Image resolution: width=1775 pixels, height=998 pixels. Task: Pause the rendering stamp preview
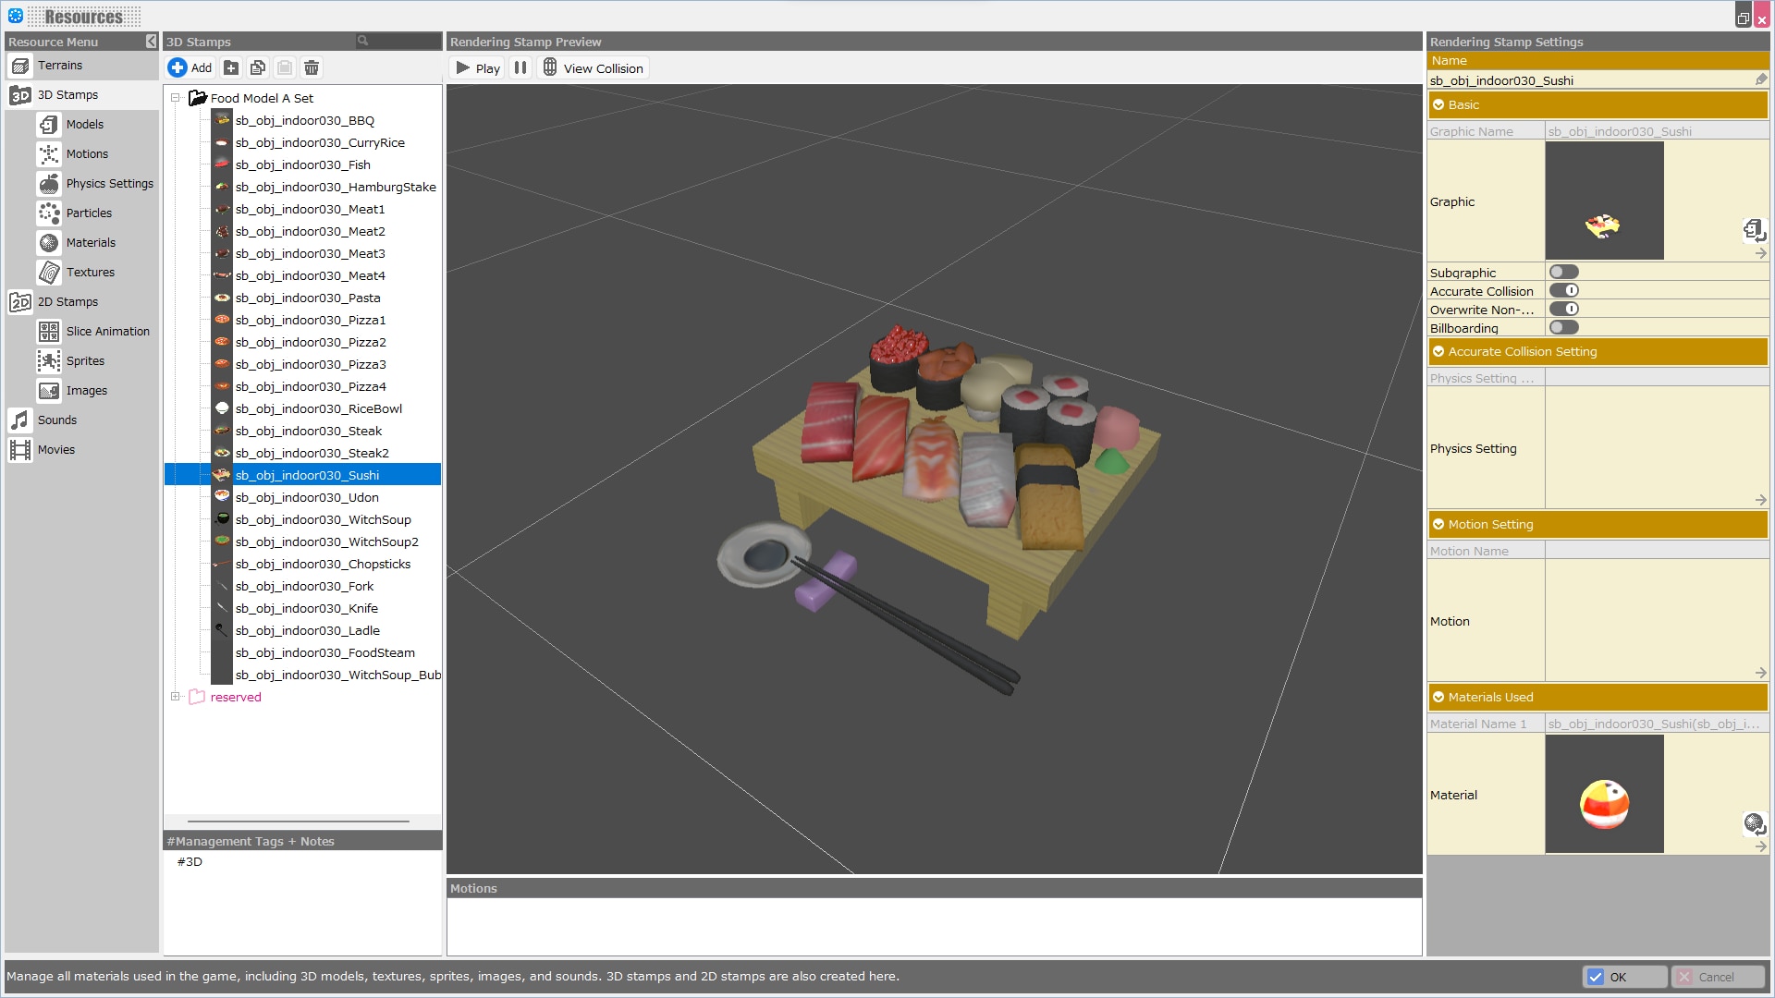[520, 67]
